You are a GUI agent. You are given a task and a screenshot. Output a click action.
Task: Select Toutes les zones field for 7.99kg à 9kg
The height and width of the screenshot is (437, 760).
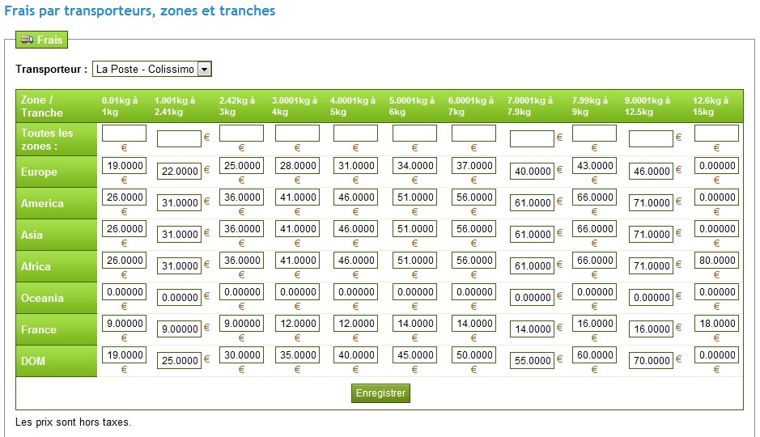point(594,134)
